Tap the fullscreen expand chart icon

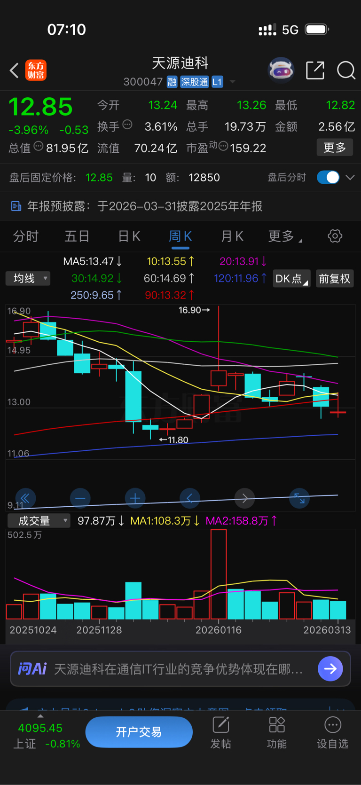299,498
